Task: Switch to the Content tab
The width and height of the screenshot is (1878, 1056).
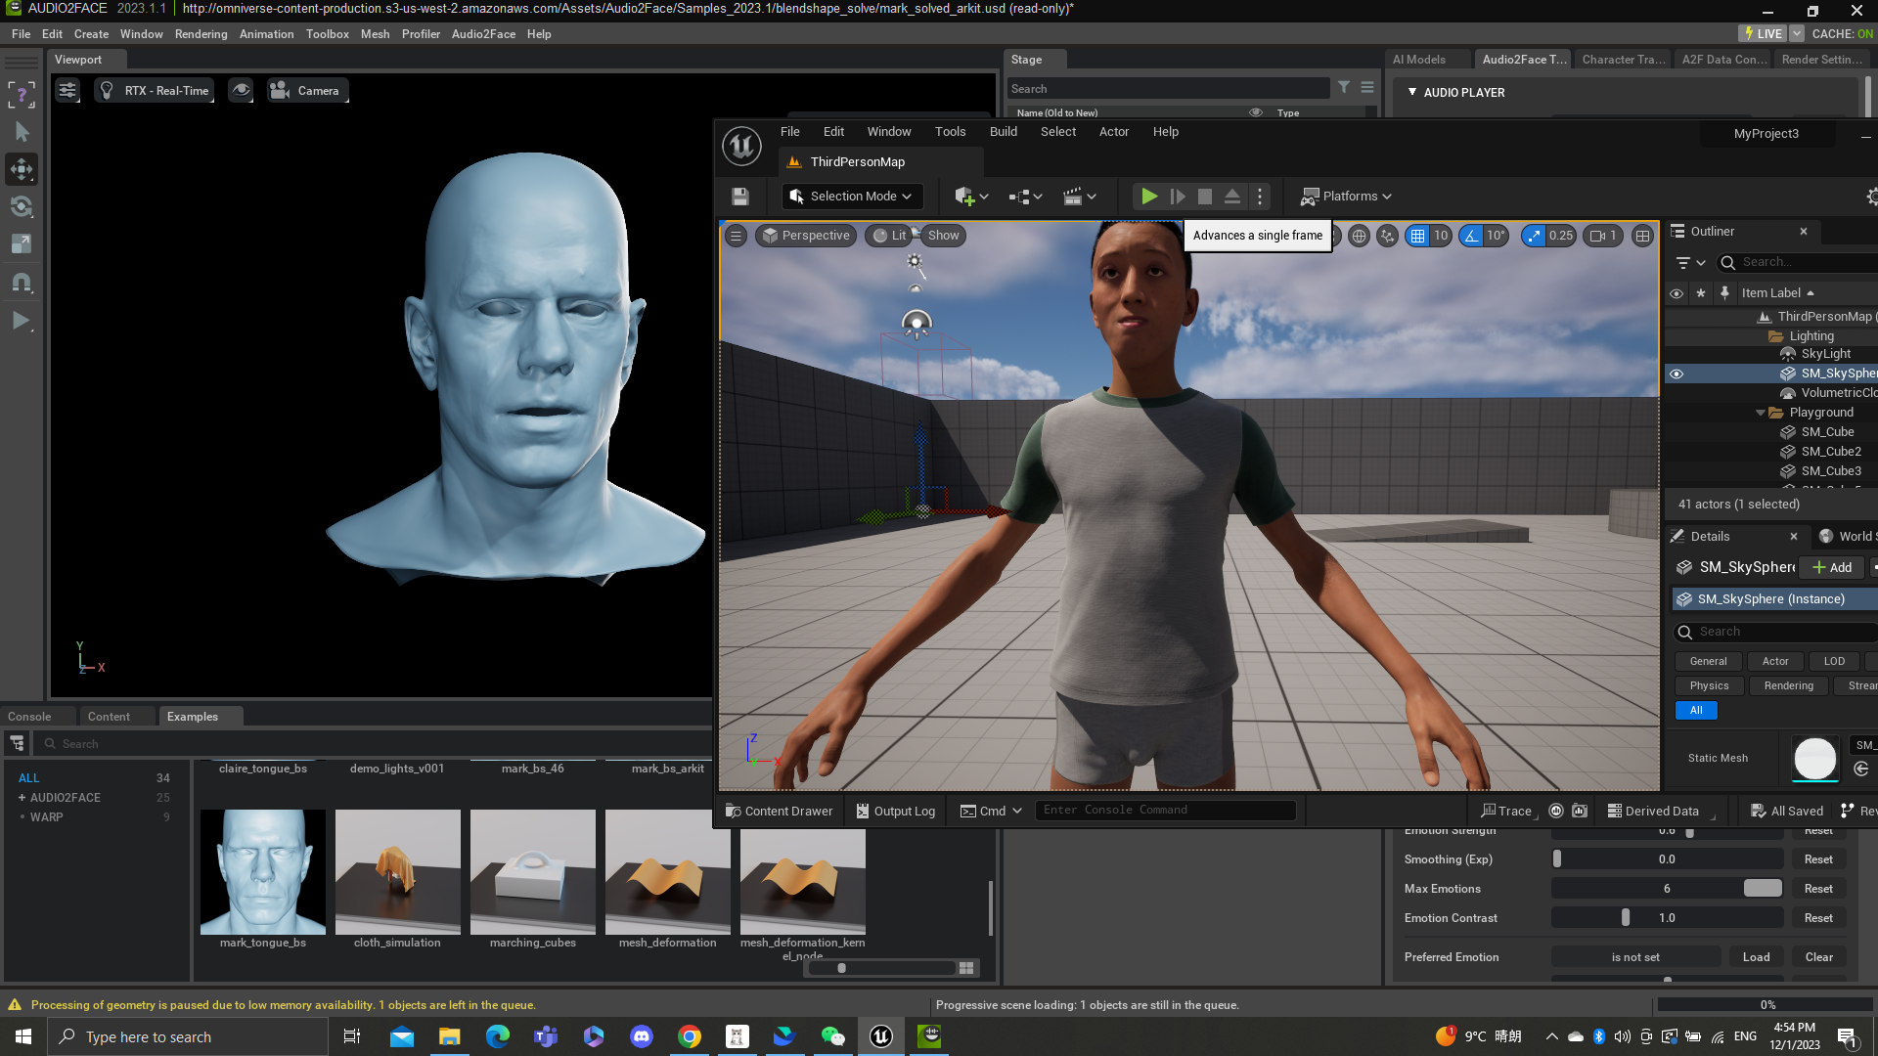Action: (109, 717)
